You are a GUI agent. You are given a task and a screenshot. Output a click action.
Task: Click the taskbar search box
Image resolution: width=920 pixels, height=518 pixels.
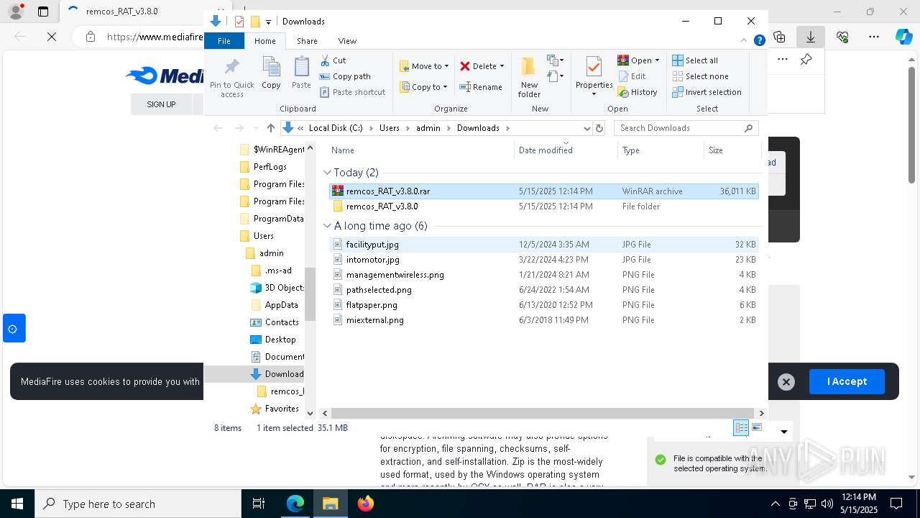click(138, 504)
